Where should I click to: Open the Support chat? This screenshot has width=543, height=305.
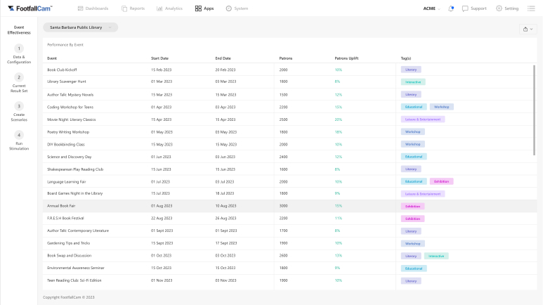[x=474, y=8]
